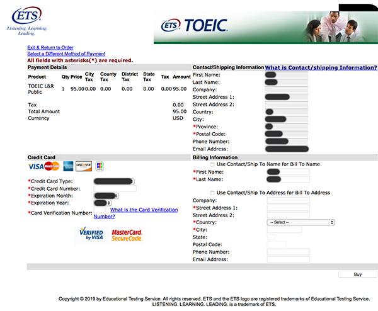Click the ETS logo at top left

pyautogui.click(x=26, y=21)
